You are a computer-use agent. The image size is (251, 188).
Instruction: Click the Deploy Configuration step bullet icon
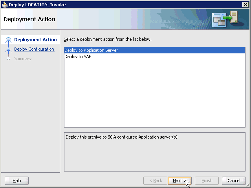[x=8, y=49]
